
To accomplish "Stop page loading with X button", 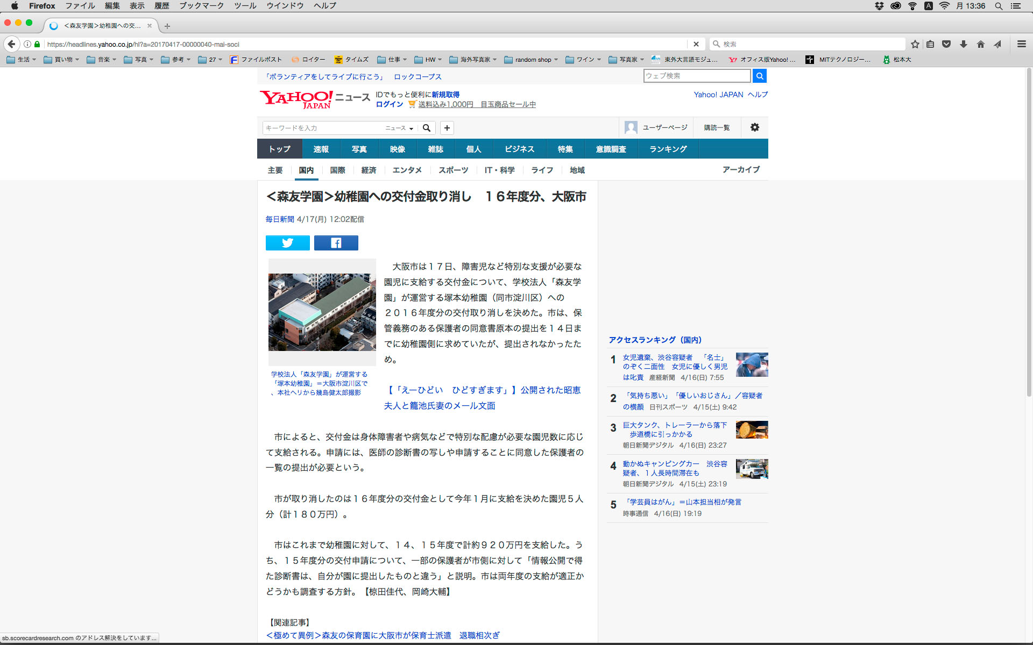I will tap(696, 44).
